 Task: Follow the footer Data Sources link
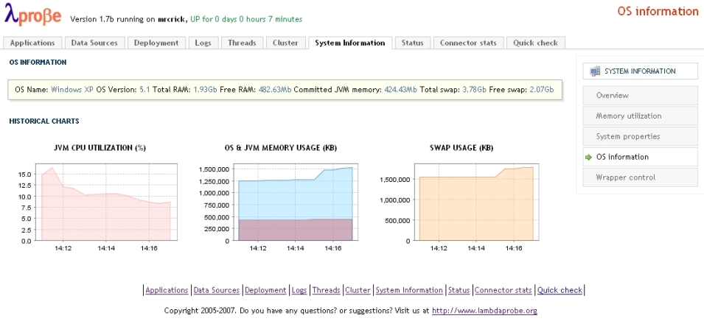[x=217, y=290]
